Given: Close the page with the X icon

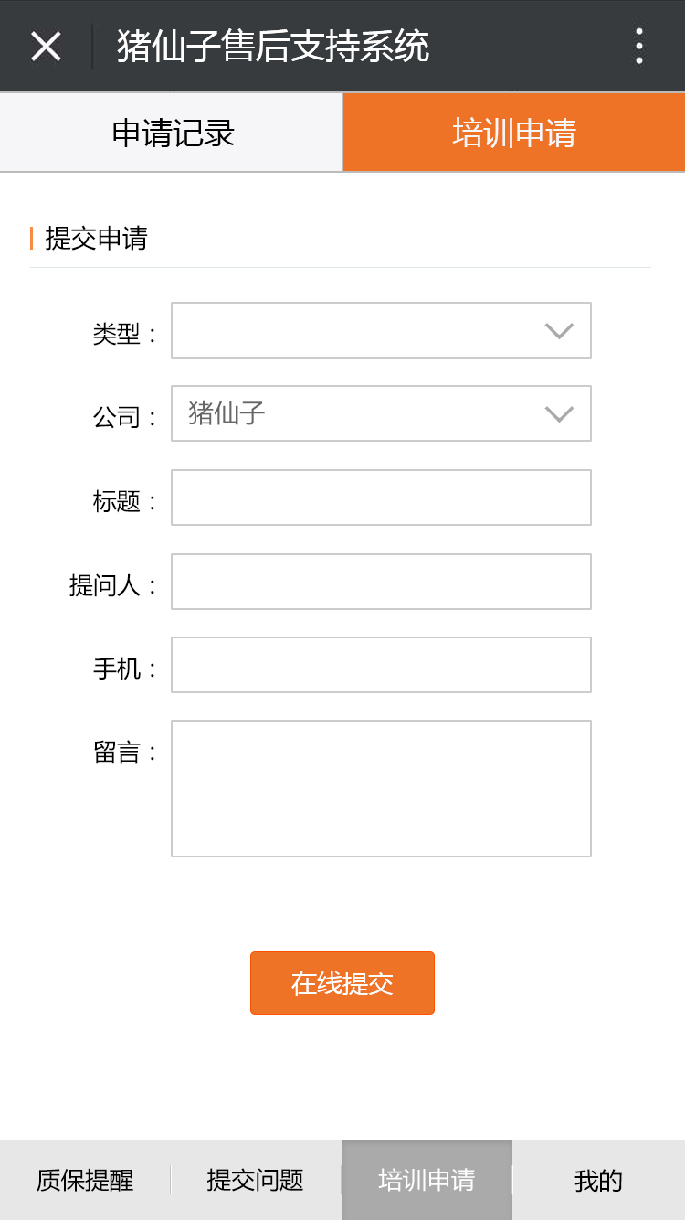Looking at the screenshot, I should click(x=46, y=46).
